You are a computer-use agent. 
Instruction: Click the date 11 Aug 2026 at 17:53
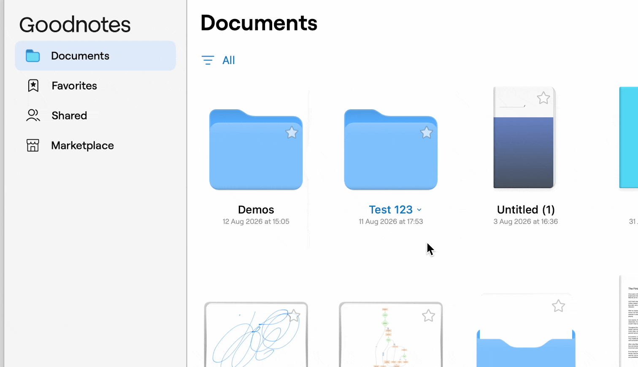pos(391,221)
